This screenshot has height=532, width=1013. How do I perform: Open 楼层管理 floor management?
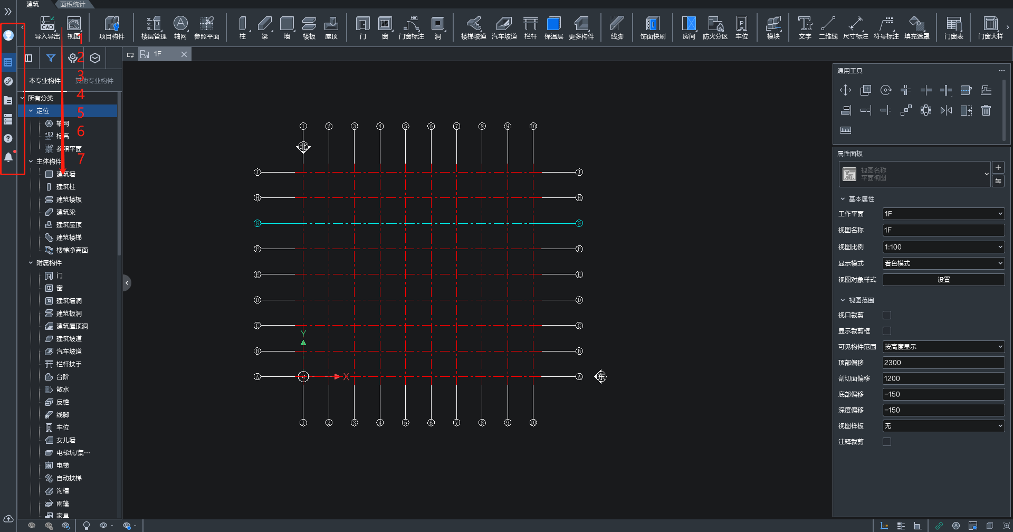tap(154, 27)
